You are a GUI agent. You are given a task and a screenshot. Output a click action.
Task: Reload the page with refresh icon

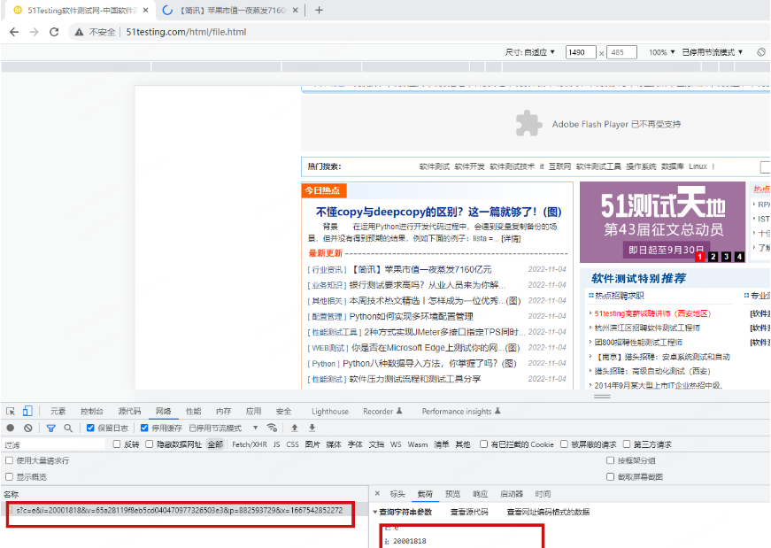click(x=54, y=32)
